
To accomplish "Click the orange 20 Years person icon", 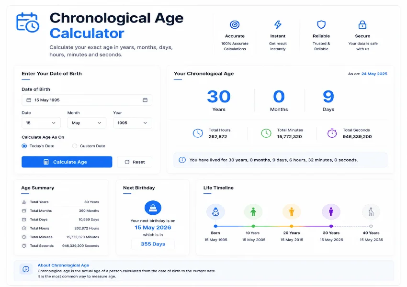I will 292,212.
